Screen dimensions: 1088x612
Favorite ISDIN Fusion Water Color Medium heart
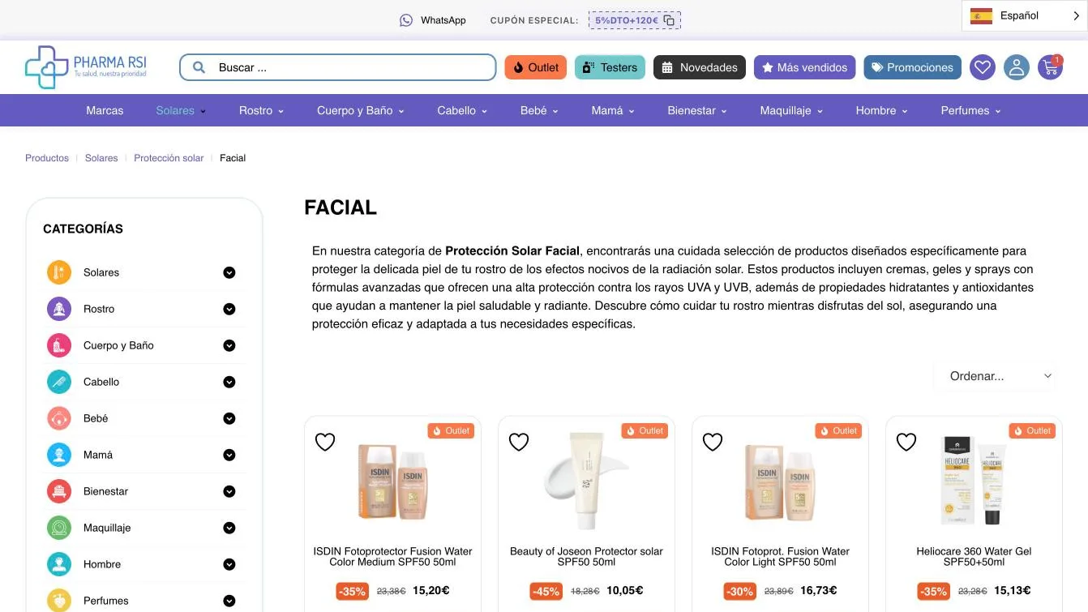coord(325,442)
